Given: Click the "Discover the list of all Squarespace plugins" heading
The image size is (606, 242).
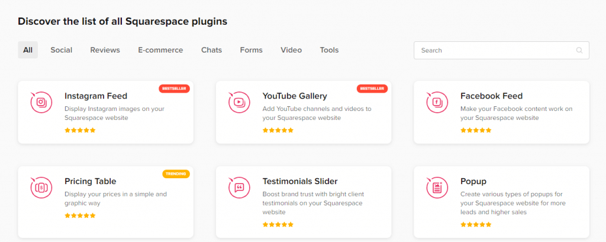Looking at the screenshot, I should click(x=123, y=21).
